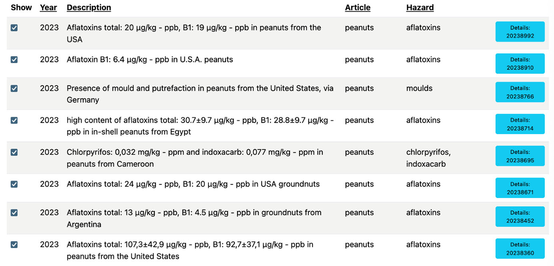Sort the table by Year column header
This screenshot has width=554, height=266.
48,8
